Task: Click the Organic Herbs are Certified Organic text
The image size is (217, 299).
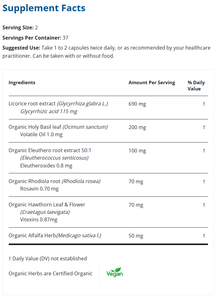Action: 50,273
